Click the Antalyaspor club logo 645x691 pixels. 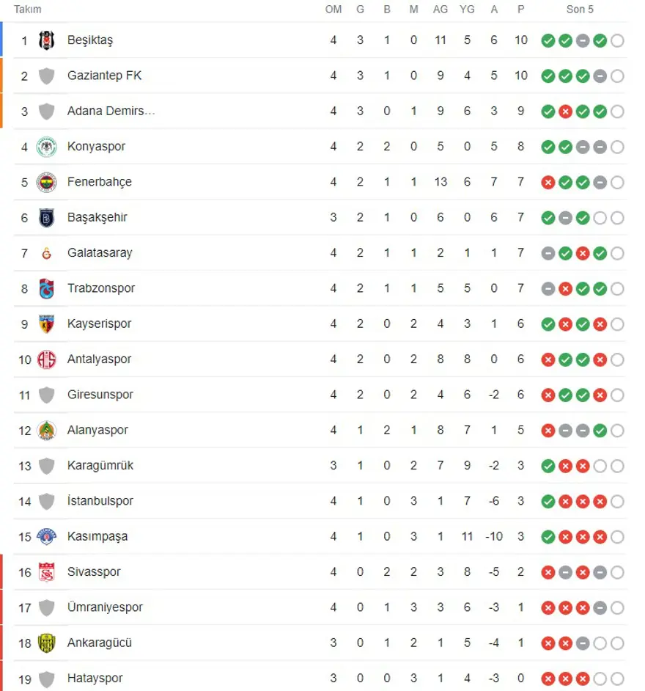coord(47,359)
